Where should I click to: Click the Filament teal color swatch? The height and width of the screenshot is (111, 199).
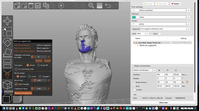tap(134, 17)
